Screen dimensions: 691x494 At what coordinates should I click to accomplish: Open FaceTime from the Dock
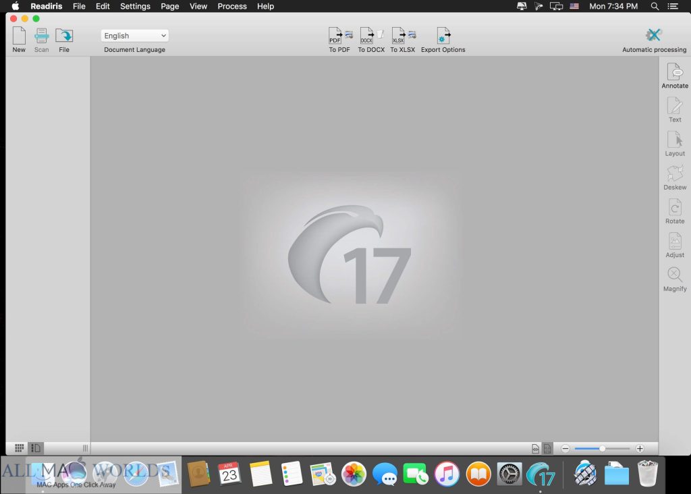(x=415, y=474)
